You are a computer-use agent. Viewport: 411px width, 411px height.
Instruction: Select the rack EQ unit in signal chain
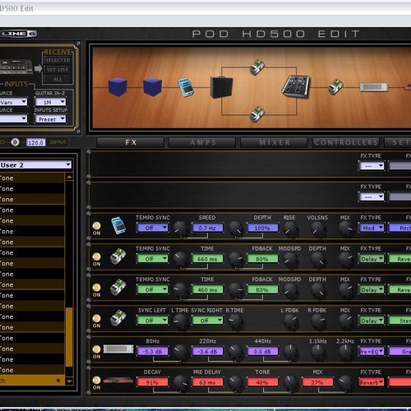coord(374,87)
